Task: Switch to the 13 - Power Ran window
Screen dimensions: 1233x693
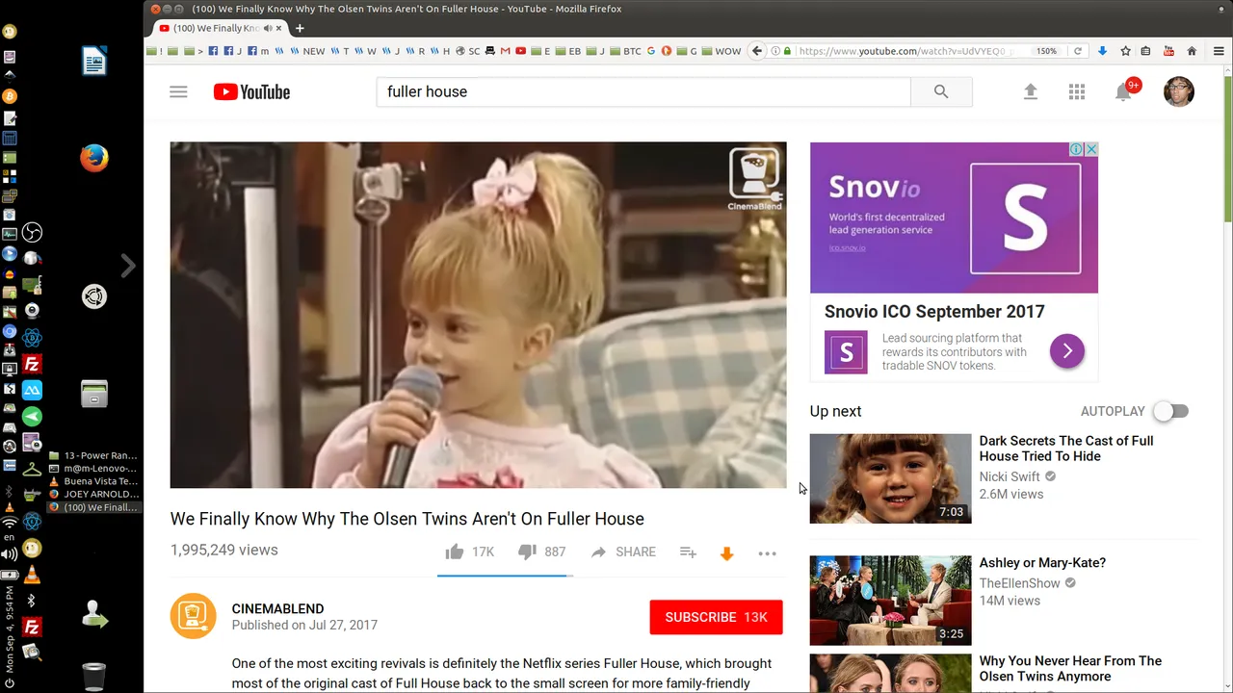Action: [x=94, y=456]
